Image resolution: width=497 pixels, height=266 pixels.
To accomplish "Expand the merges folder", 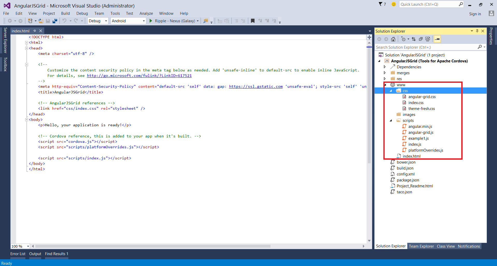I will coord(385,73).
